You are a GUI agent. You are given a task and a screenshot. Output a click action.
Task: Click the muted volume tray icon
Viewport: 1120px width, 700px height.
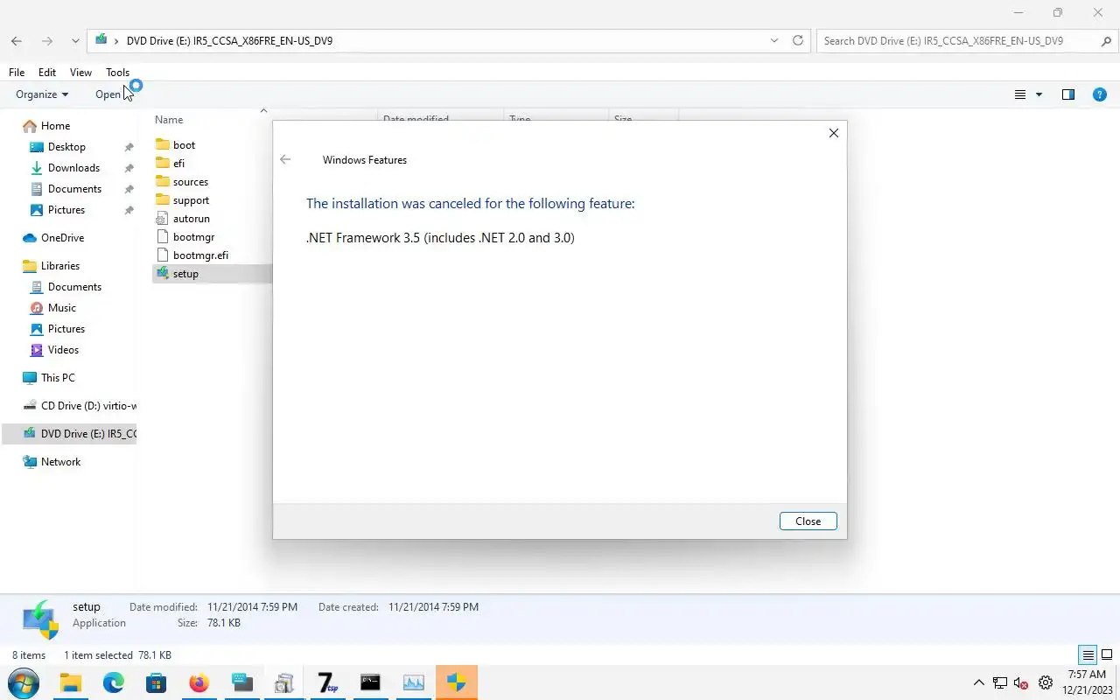1020,682
